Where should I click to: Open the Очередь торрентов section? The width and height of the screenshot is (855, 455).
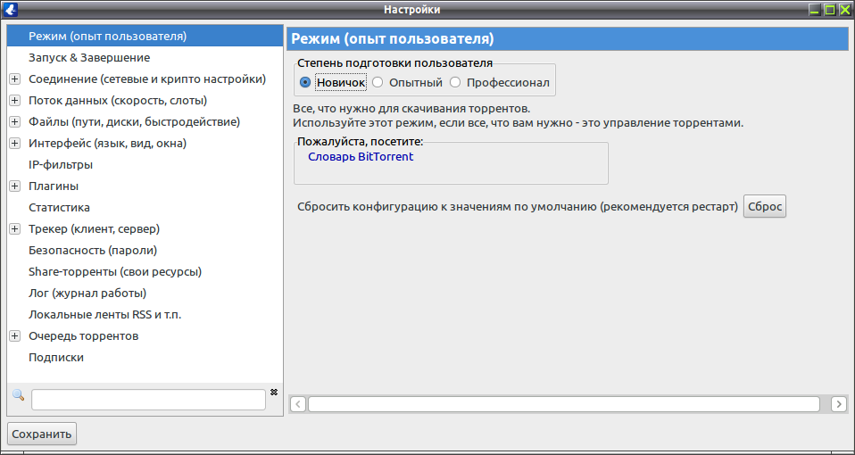(83, 336)
